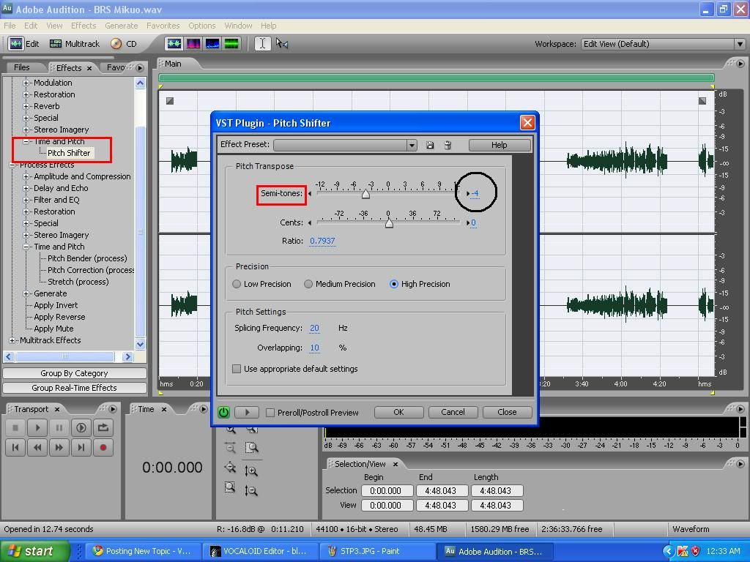Expand Amplitude and Compression category
The image size is (750, 562).
point(26,176)
